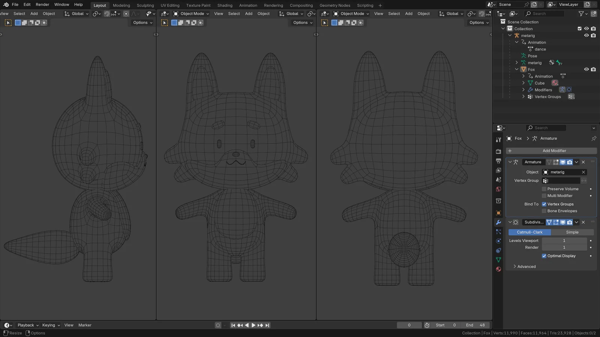Hide the Fox object with the eye toggle

[x=586, y=69]
